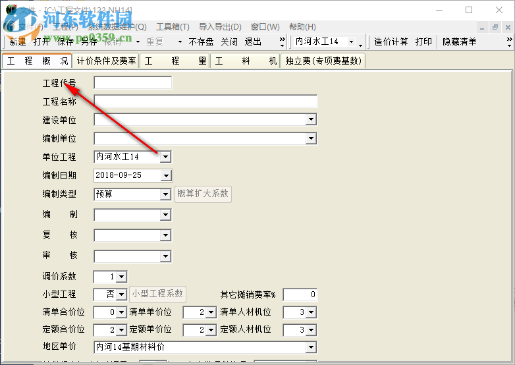This screenshot has width=515, height=365.
Task: Click 打开 in the toolbar
Action: pyautogui.click(x=41, y=42)
